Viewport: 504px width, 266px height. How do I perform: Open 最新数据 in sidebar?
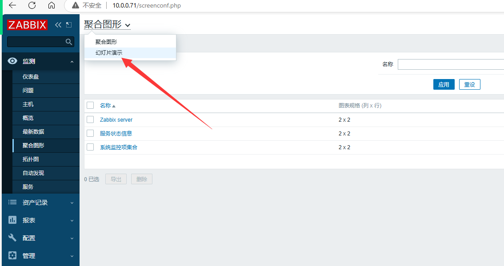point(46,132)
